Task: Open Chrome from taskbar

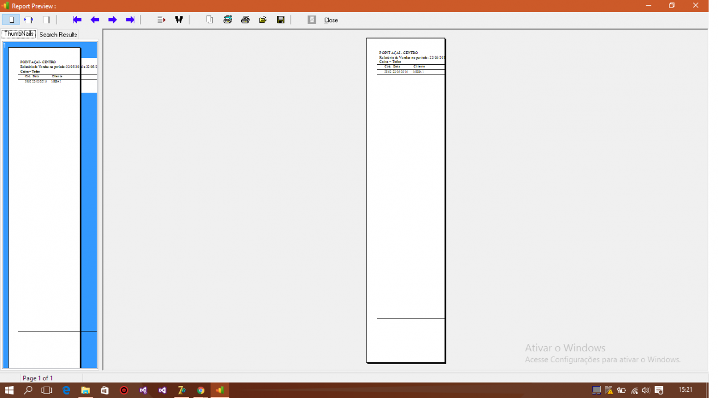Action: [201, 390]
